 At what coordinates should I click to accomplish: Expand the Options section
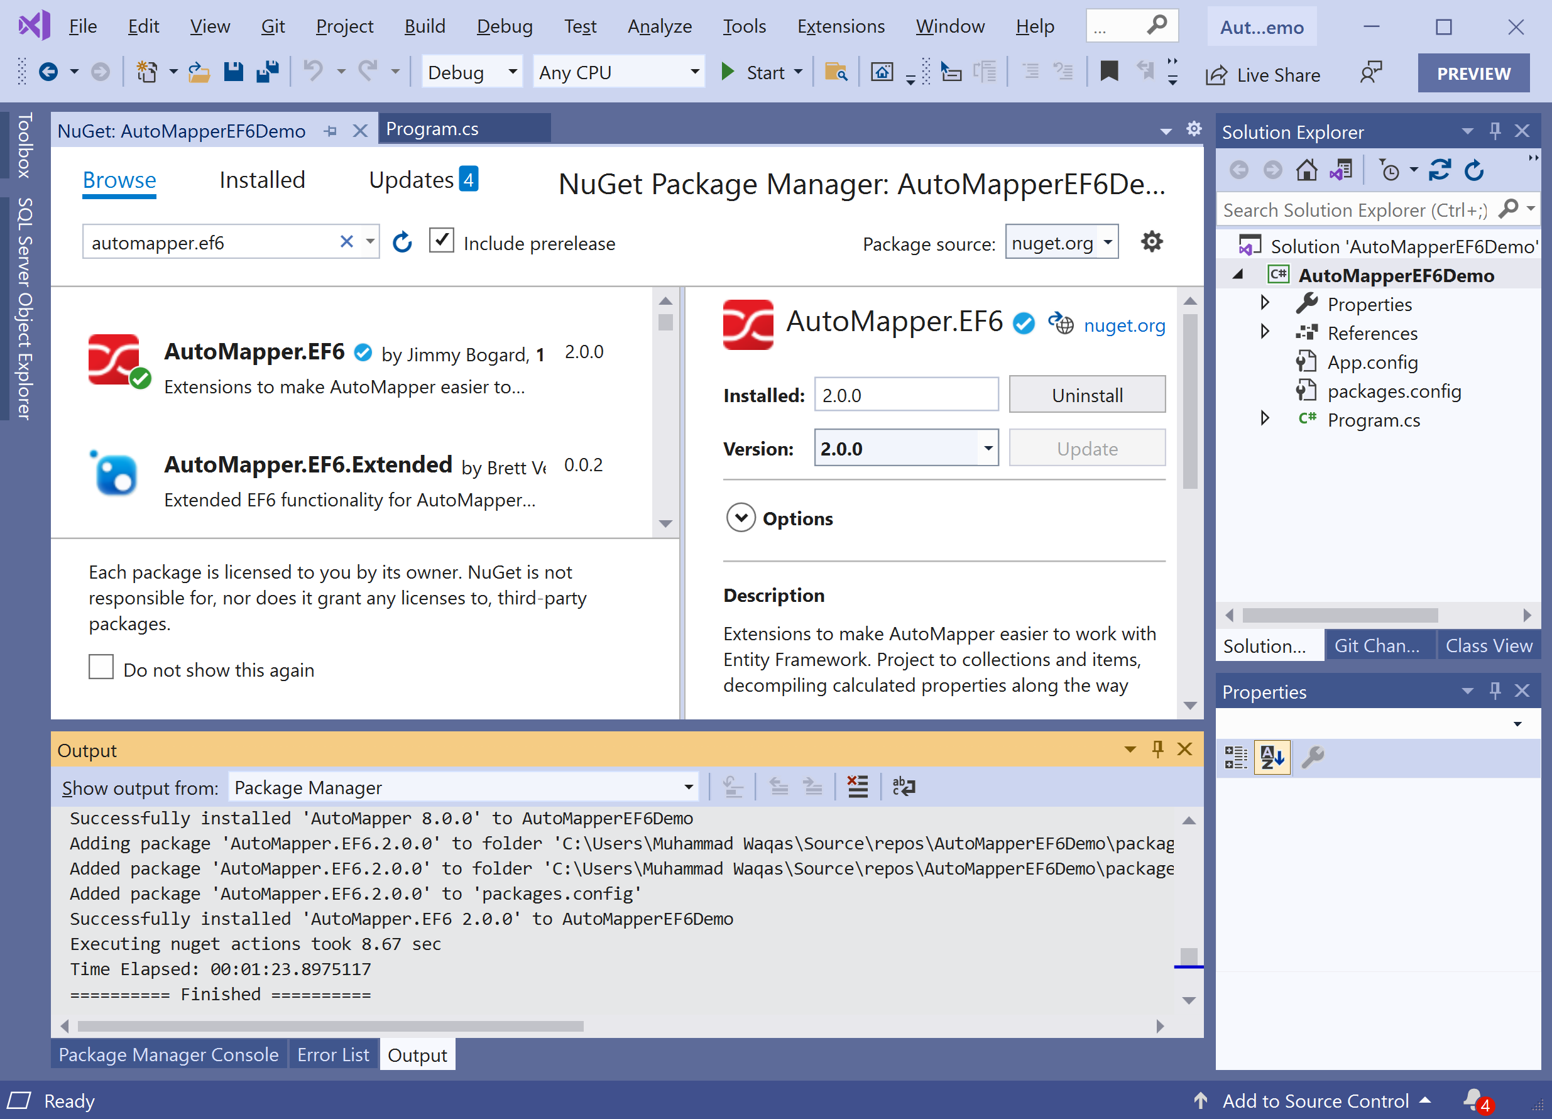[741, 518]
